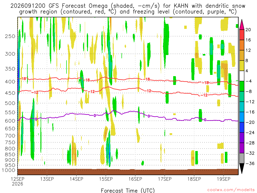
Task: Click the purple 0 freezing level label near 18SEP
Action: tap(205, 120)
